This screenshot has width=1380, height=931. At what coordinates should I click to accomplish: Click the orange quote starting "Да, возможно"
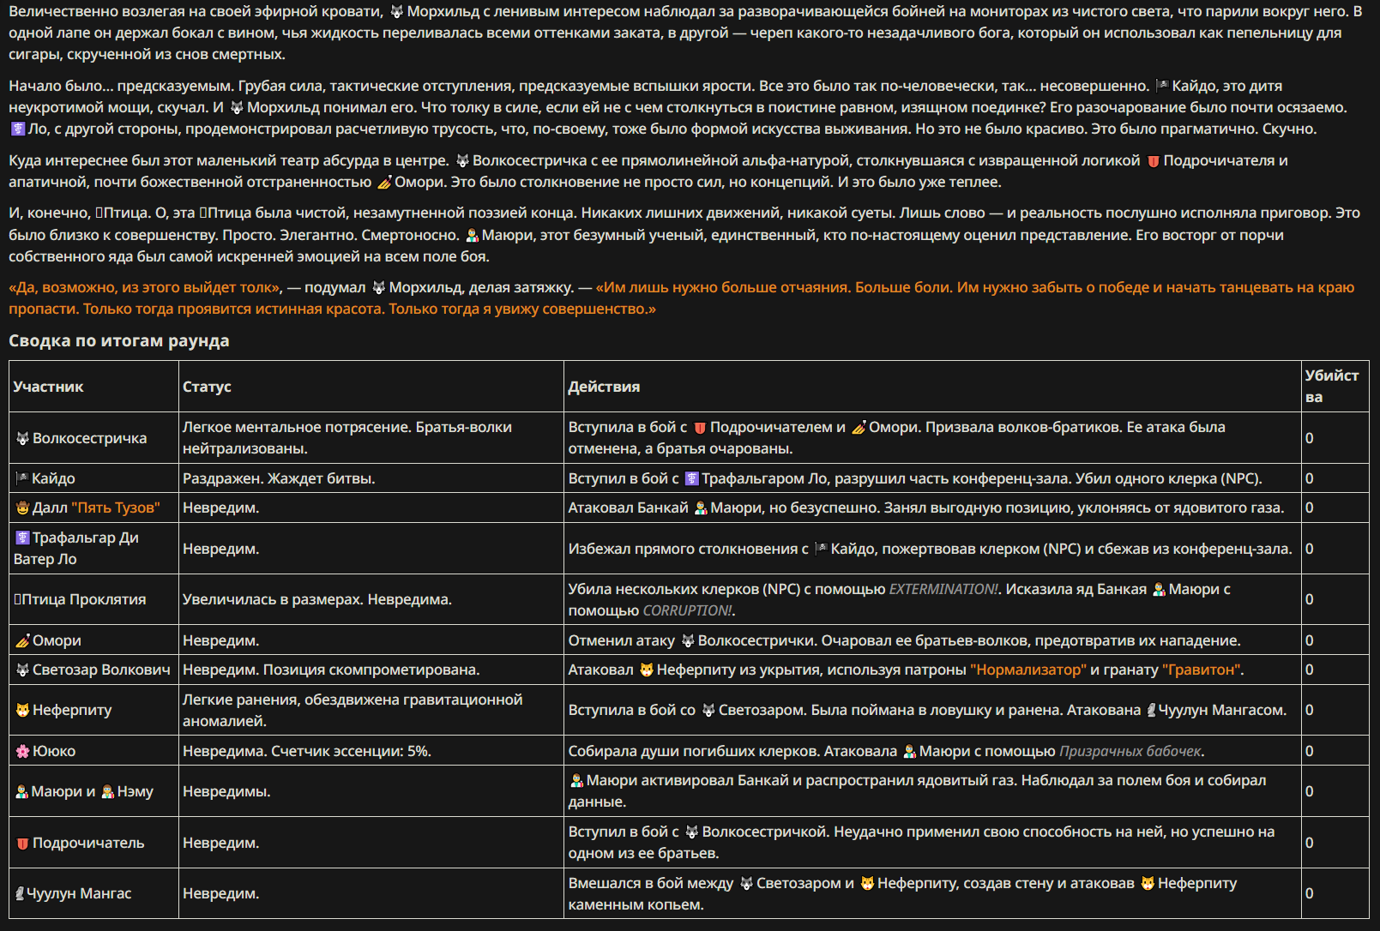click(682, 297)
